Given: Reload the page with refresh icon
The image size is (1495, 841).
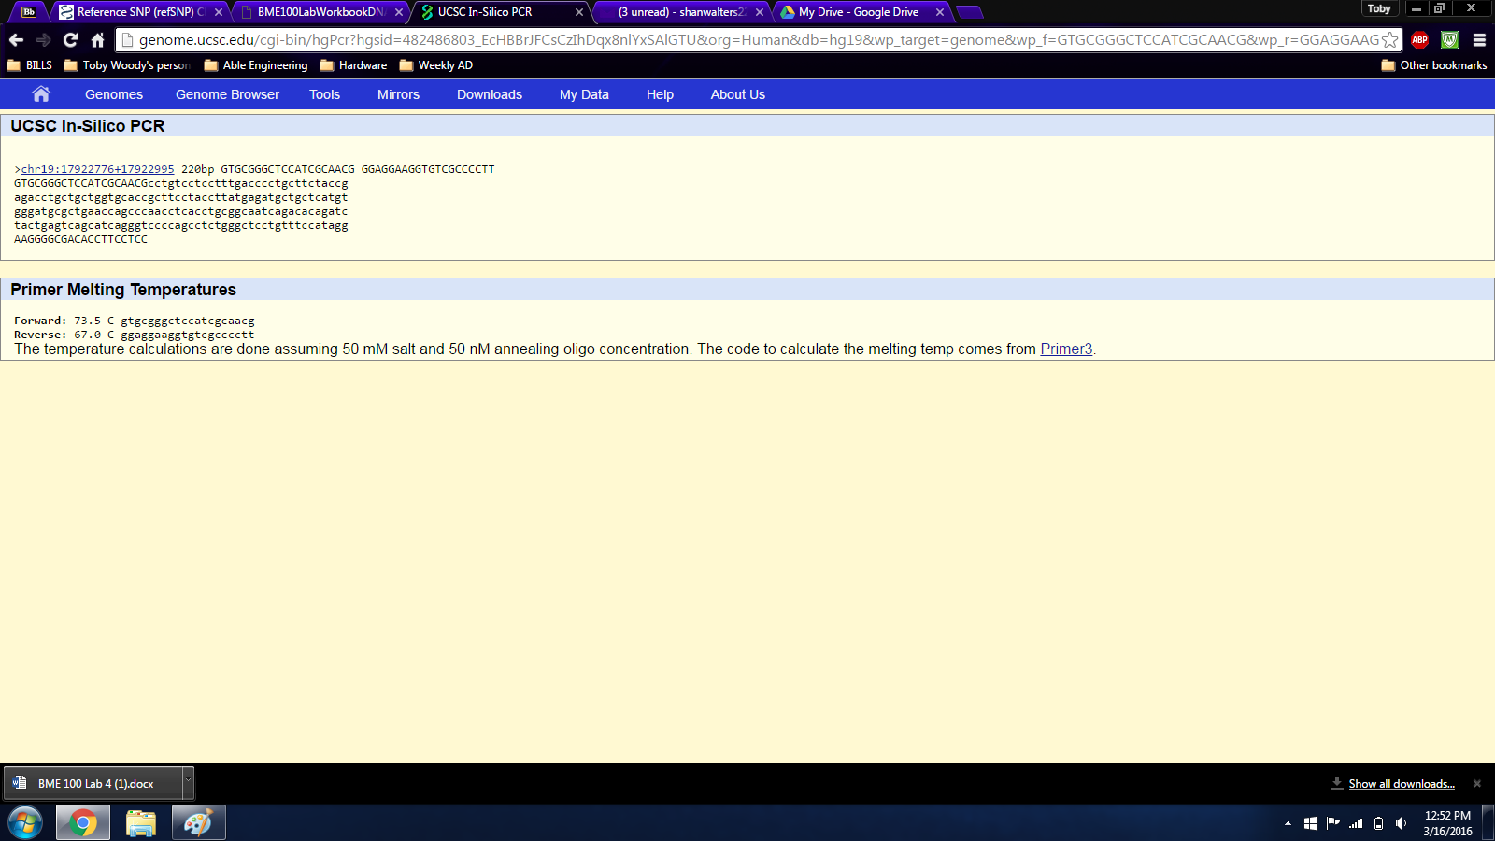Looking at the screenshot, I should (x=70, y=40).
